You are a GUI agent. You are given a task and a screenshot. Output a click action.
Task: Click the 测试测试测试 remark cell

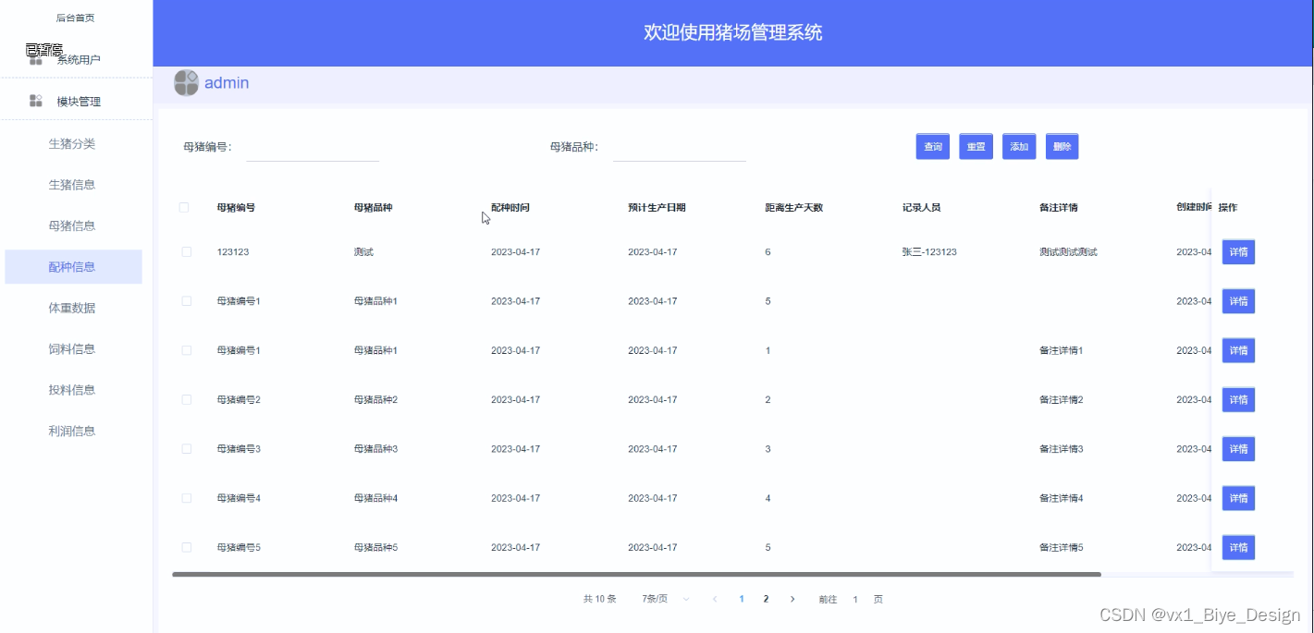coord(1068,251)
